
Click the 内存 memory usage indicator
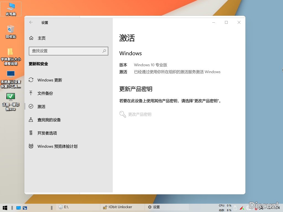coord(225,210)
